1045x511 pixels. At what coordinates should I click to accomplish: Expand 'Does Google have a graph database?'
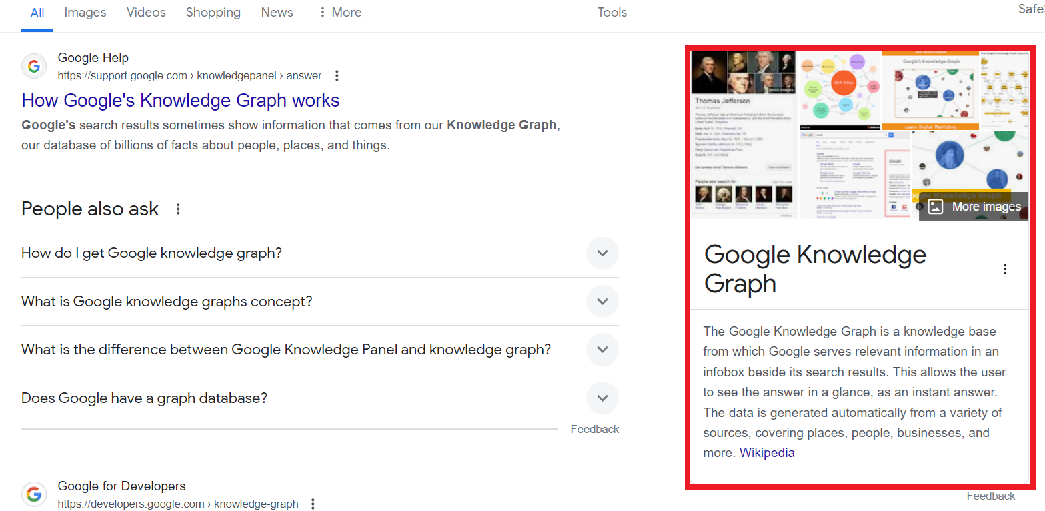pos(320,398)
